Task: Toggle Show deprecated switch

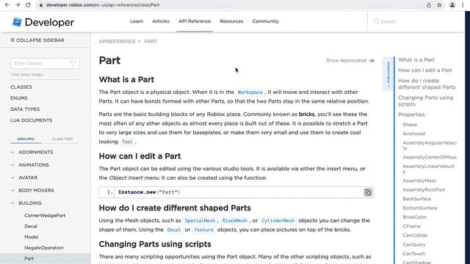Action: (x=372, y=60)
